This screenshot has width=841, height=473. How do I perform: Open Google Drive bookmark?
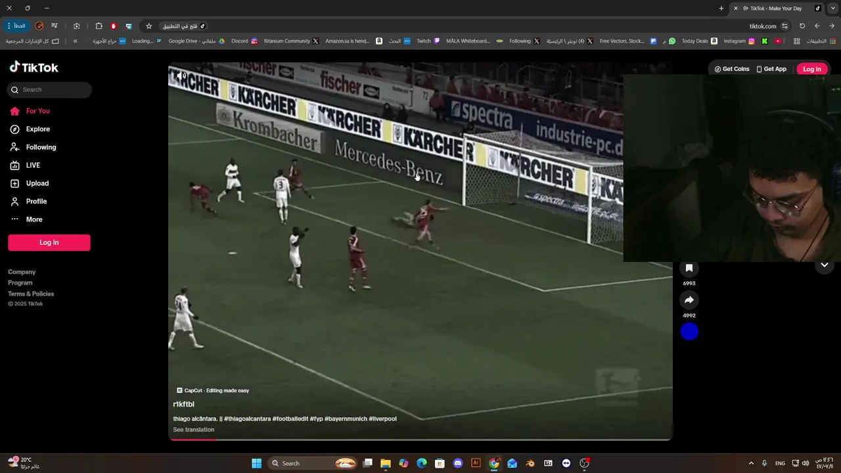[196, 41]
